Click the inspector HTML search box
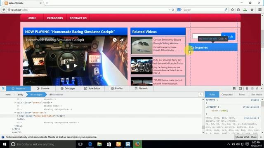The image size is (264, 148). [201, 95]
